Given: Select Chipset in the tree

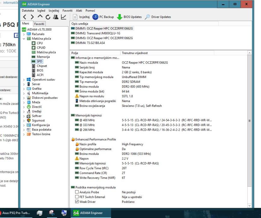Looking at the screenshot, I should 42,66.
